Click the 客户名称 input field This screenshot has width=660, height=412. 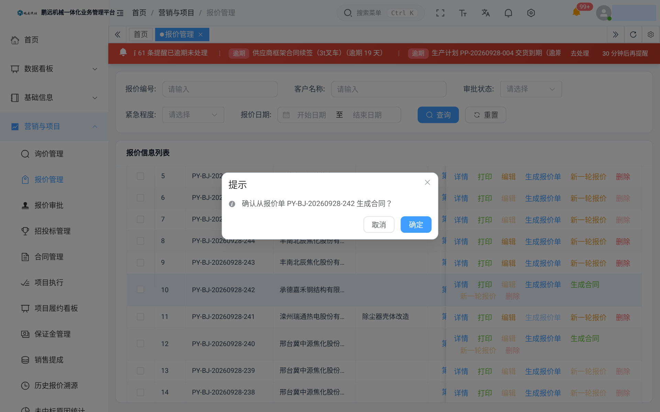tap(389, 89)
